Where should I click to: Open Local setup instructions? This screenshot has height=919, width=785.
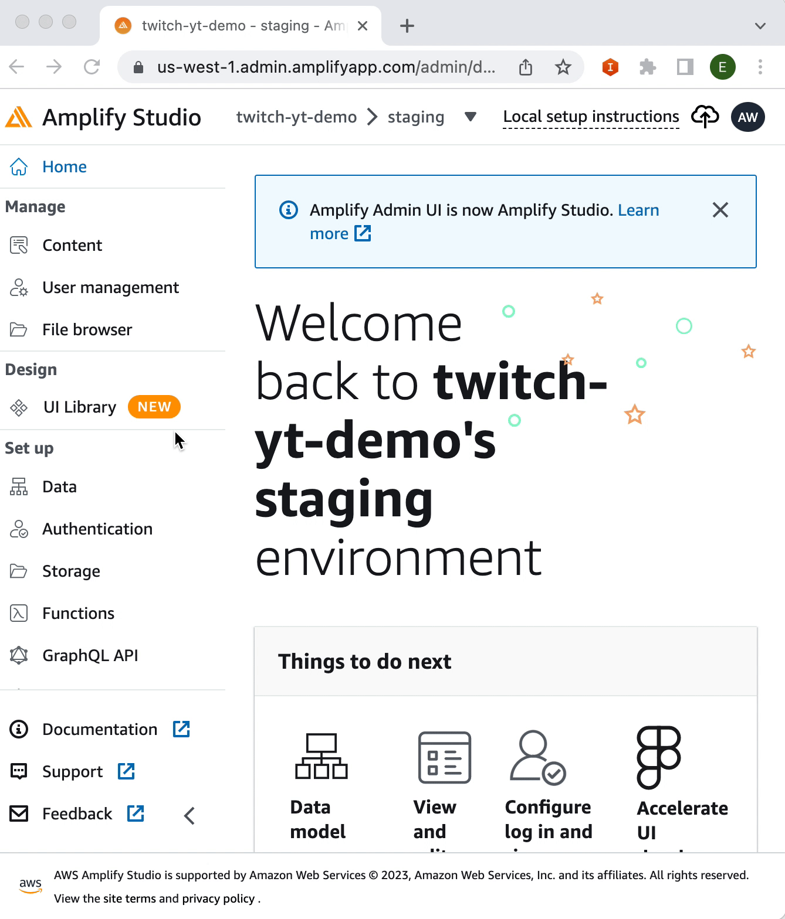(591, 117)
